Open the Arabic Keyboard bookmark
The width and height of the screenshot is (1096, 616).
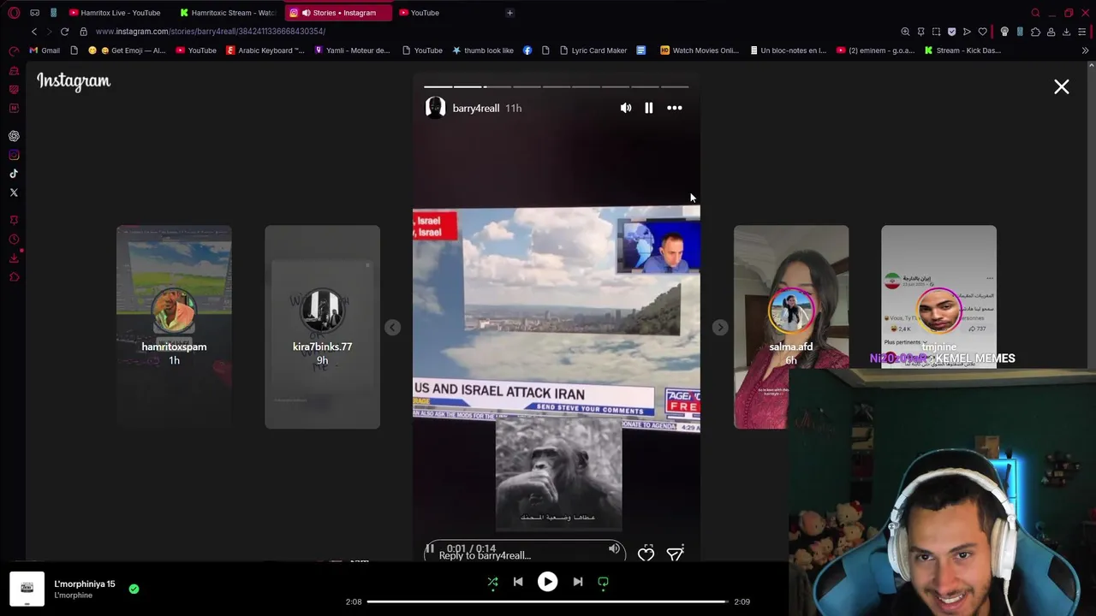click(x=265, y=50)
